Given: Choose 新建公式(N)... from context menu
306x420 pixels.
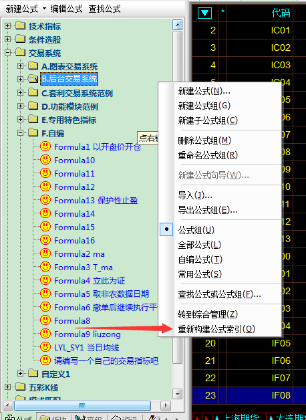Looking at the screenshot, I should click(220, 91).
